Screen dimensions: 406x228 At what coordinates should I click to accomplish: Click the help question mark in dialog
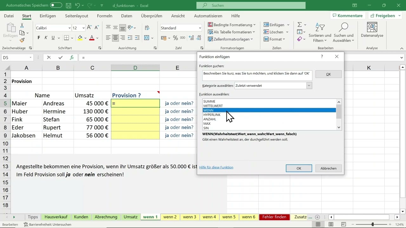coord(322,57)
